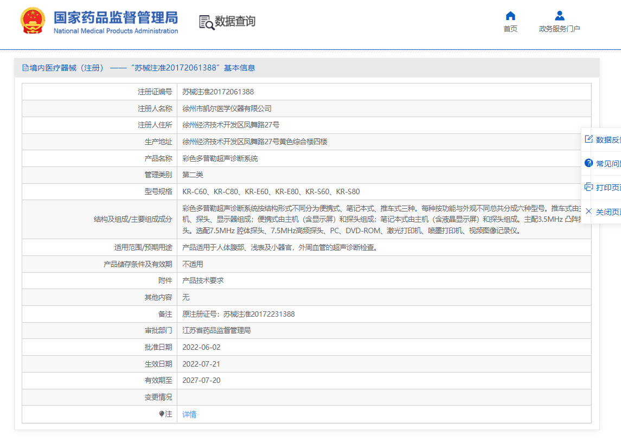Select registration number 苏械注准20172061388 in table

[218, 92]
